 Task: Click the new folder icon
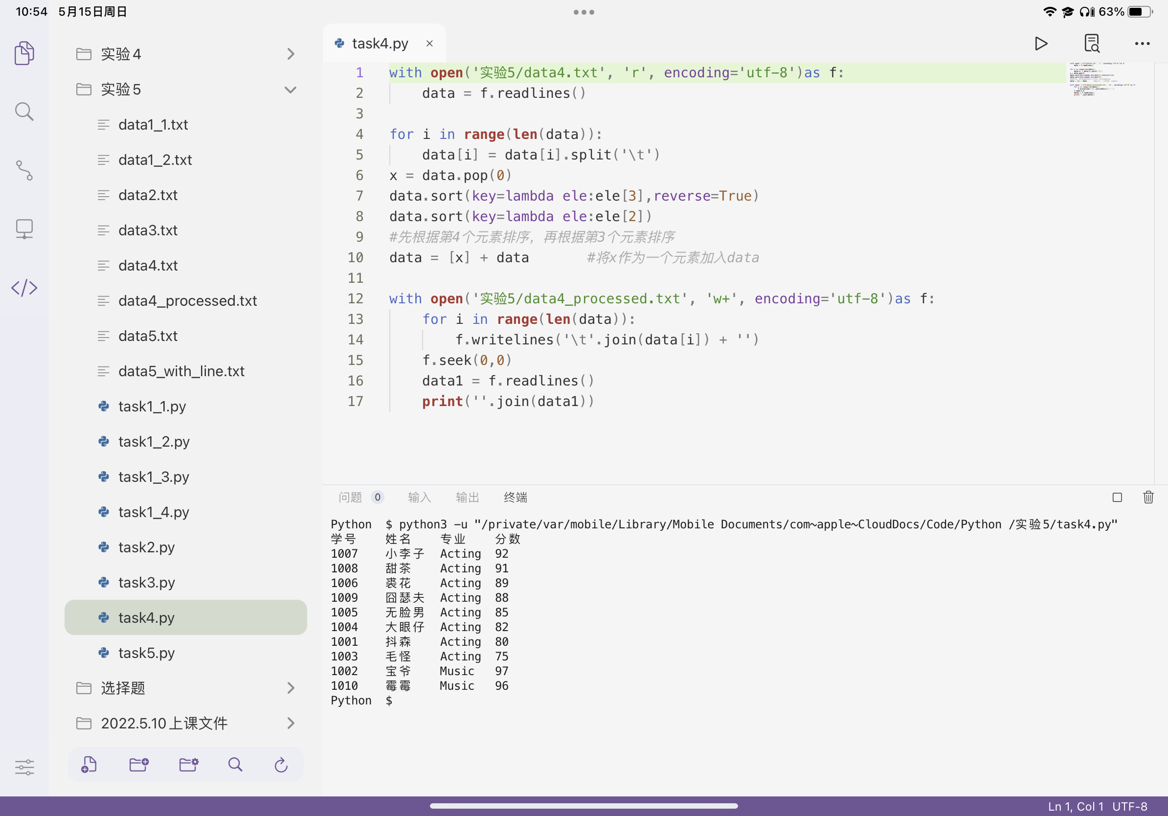coord(138,764)
